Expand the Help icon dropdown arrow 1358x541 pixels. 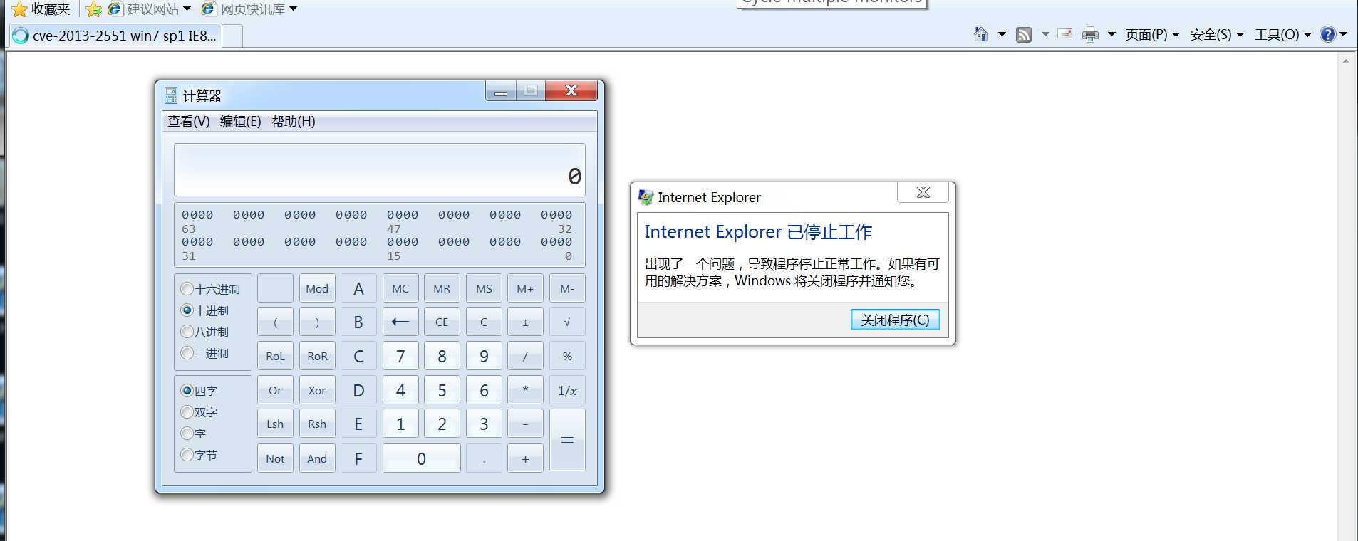(x=1343, y=34)
